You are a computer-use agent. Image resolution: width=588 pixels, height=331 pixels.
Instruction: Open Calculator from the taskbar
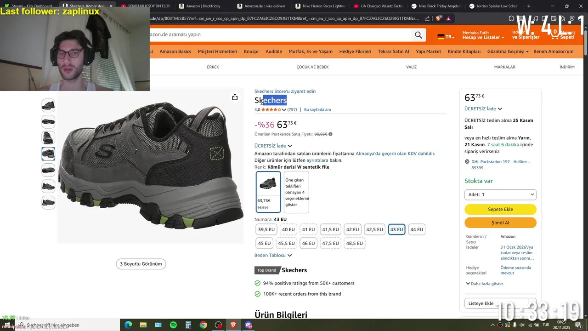click(188, 325)
